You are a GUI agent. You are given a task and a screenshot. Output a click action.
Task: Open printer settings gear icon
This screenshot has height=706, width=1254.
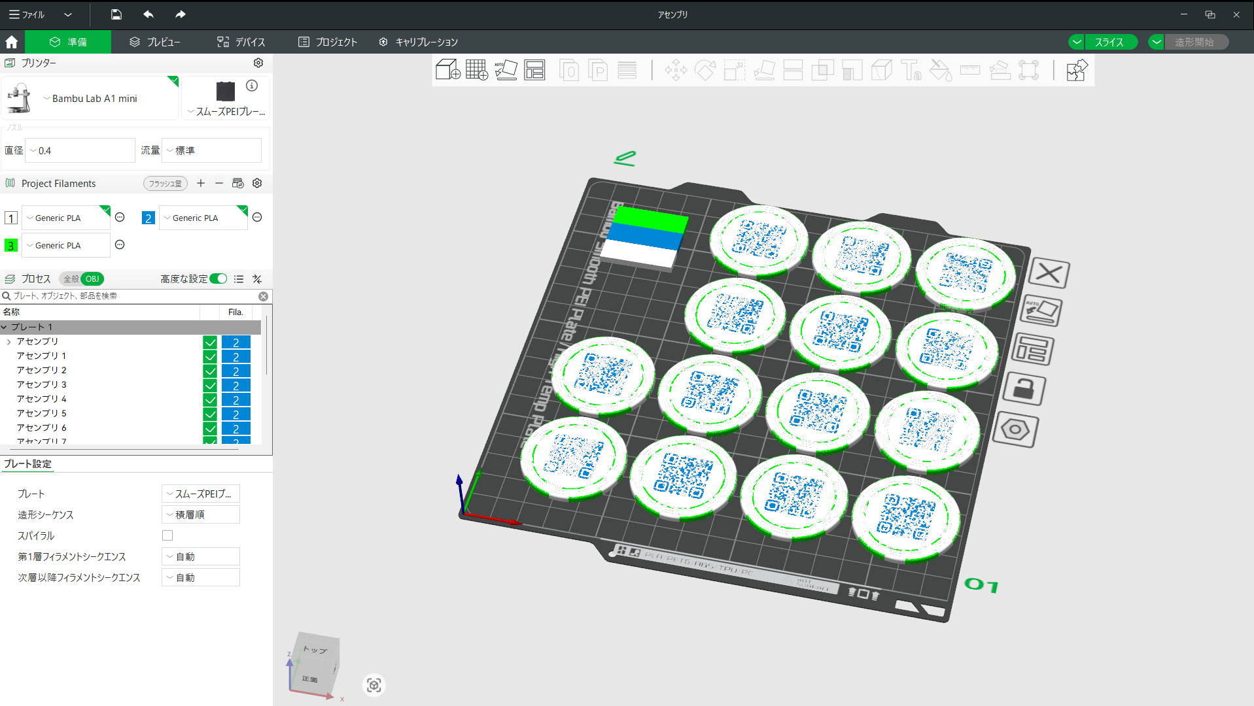click(258, 63)
